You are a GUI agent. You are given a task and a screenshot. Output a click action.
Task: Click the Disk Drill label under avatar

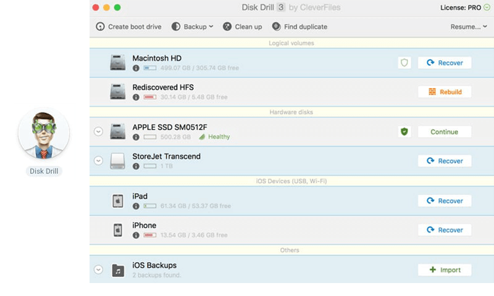coord(44,171)
